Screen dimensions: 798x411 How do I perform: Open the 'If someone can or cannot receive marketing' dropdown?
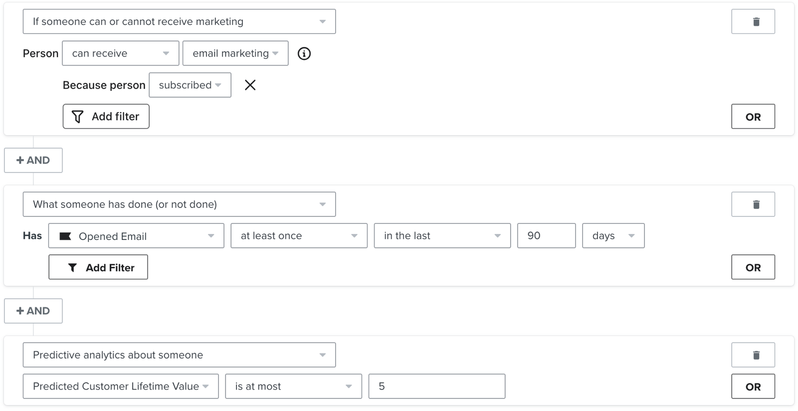[179, 21]
